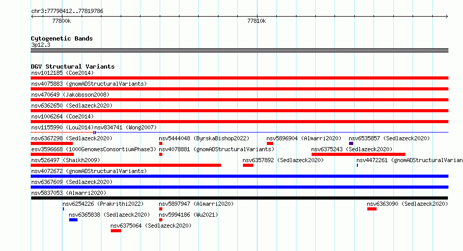Screen dimensions: 463x251
Task: Select the nsv6357892 red marker
Action: click(248, 165)
